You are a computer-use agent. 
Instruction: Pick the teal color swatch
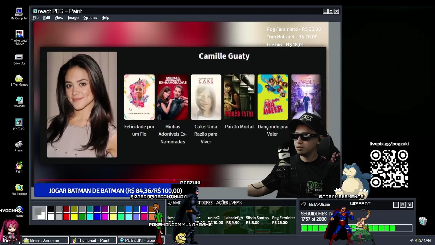tap(90, 209)
